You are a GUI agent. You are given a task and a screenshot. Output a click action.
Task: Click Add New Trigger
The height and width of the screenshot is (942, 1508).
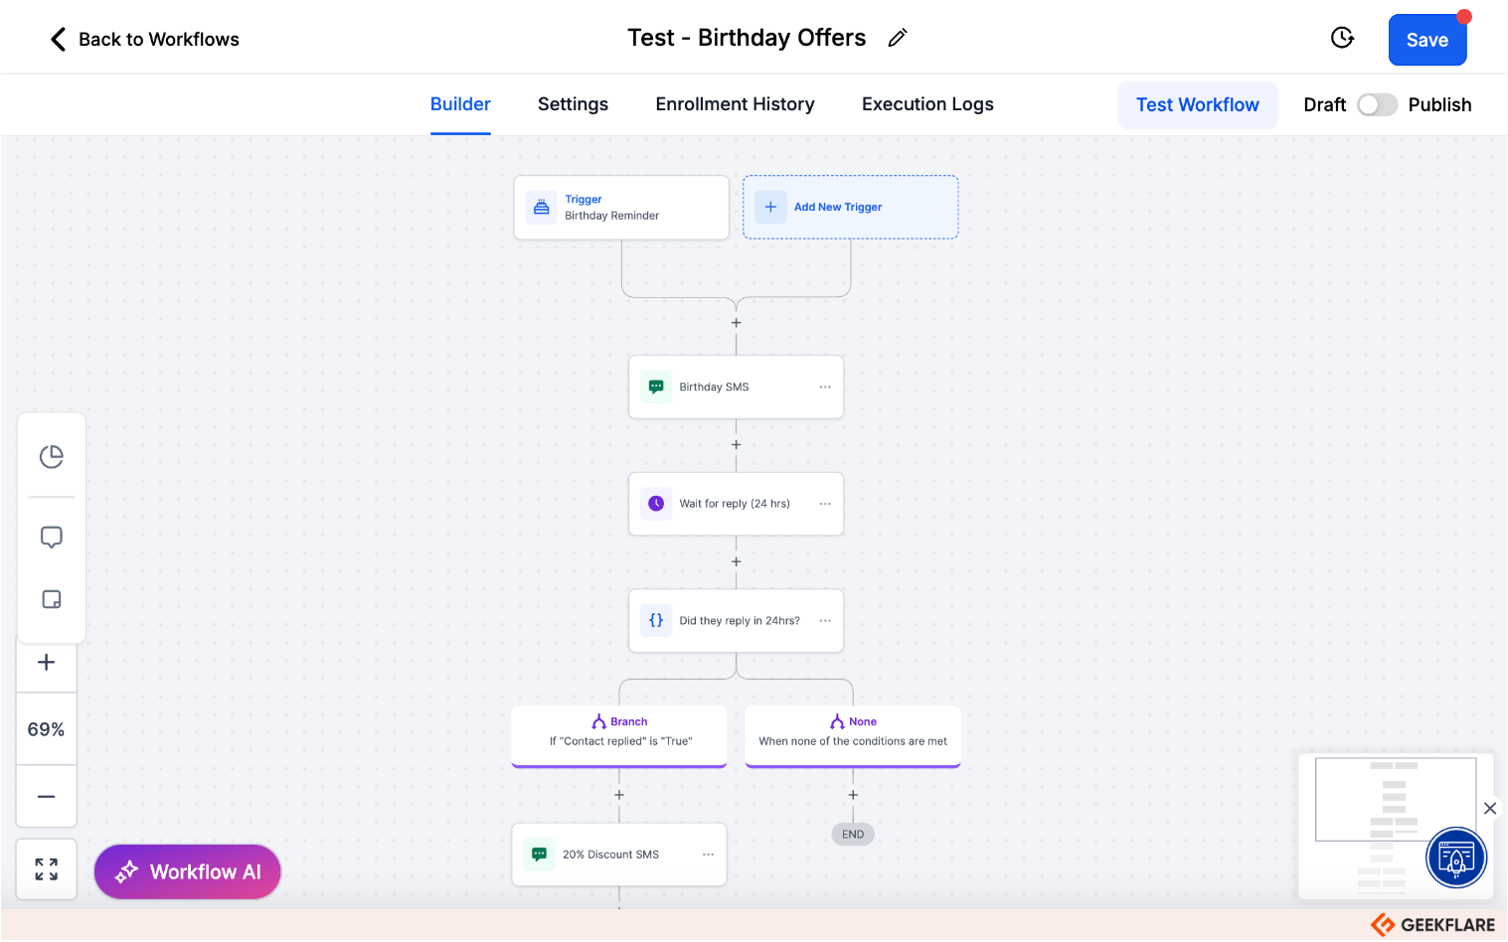(x=850, y=207)
